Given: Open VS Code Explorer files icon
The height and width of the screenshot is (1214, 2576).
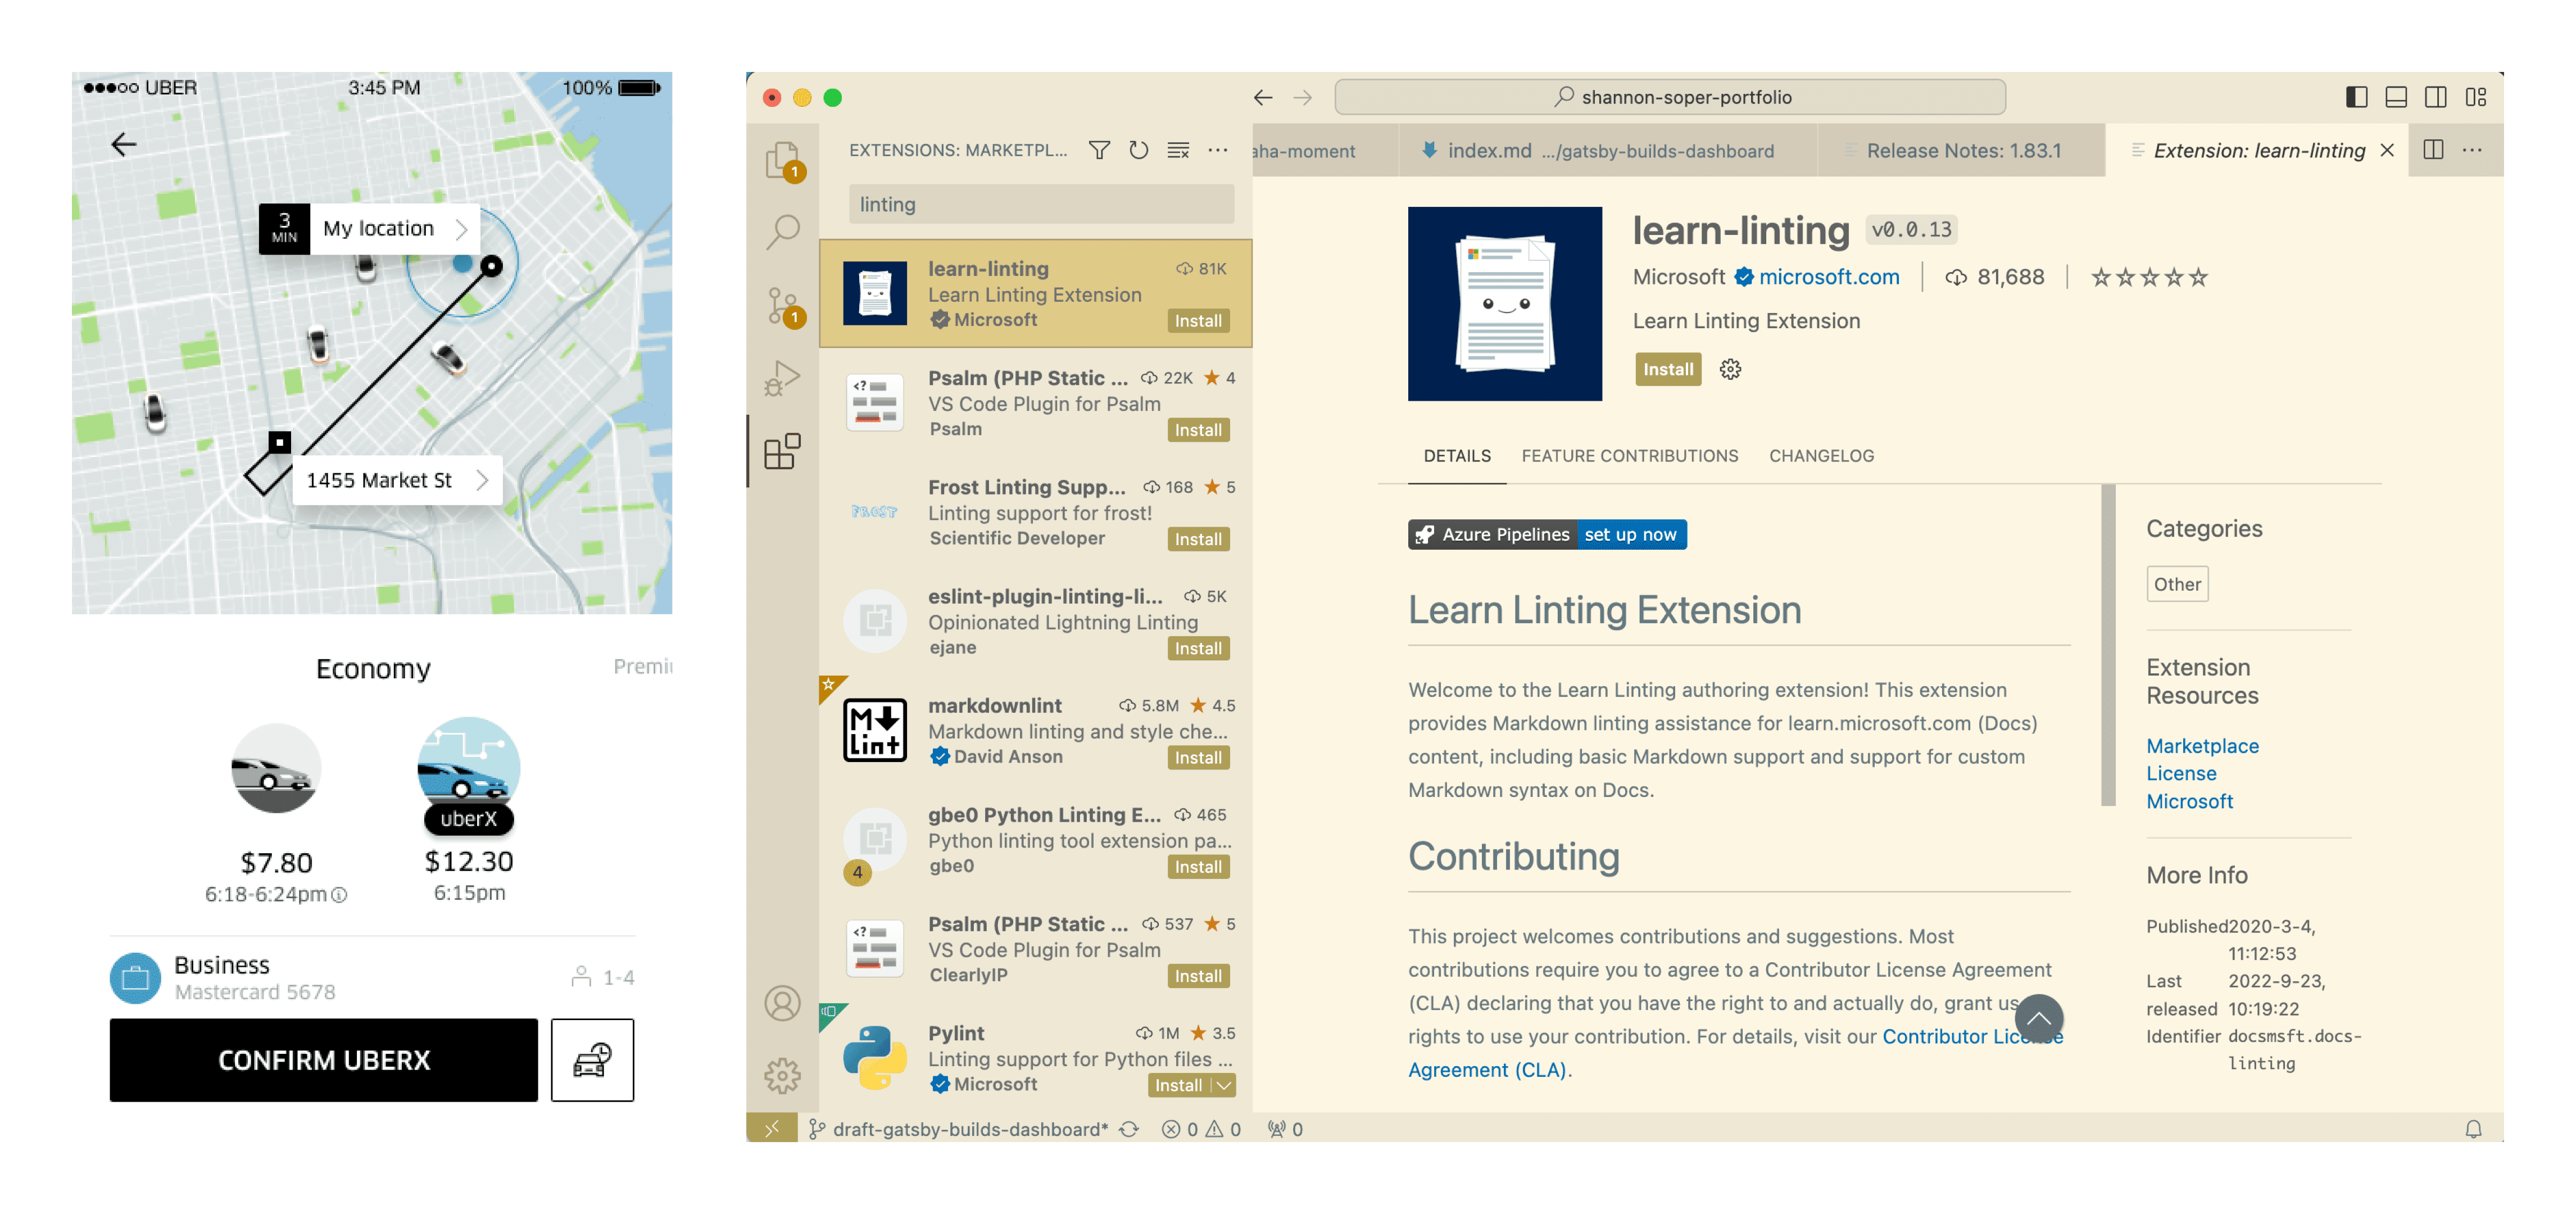Looking at the screenshot, I should coord(783,160).
